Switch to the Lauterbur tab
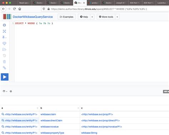Viewport: 169px width, 135px height. pyautogui.click(x=163, y=3)
